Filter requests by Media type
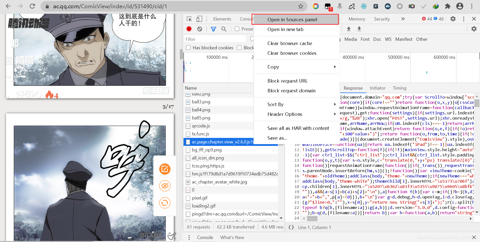Image resolution: width=480 pixels, height=242 pixels. [x=350, y=39]
